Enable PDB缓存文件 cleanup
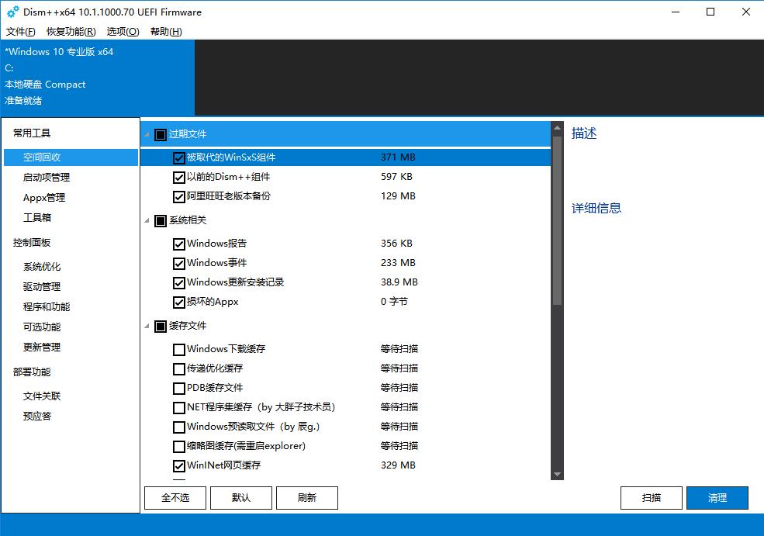 pos(178,388)
